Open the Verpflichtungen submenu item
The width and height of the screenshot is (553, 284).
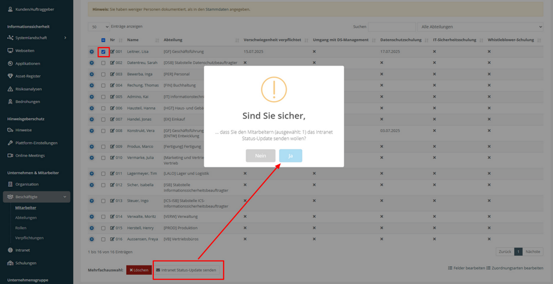(x=29, y=238)
